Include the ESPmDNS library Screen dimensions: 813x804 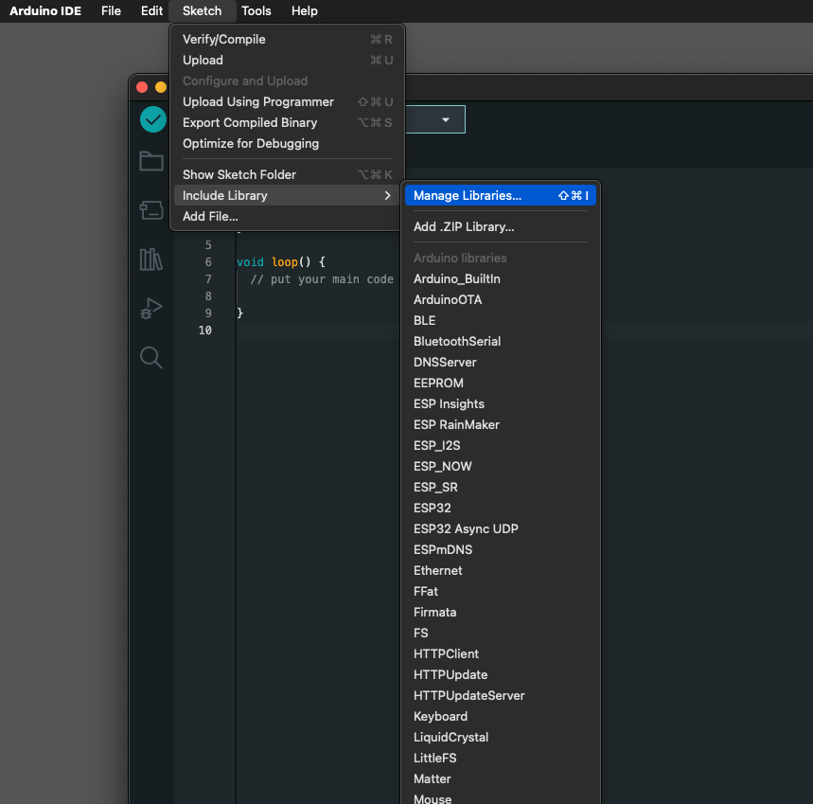click(501, 550)
